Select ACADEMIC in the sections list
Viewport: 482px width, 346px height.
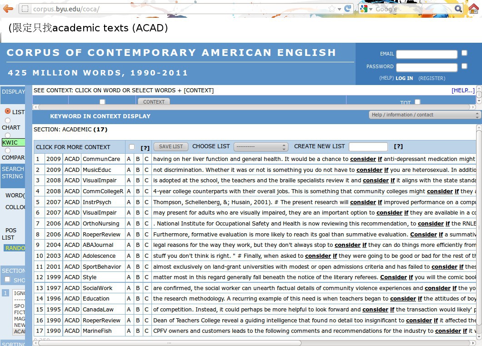tap(19, 331)
